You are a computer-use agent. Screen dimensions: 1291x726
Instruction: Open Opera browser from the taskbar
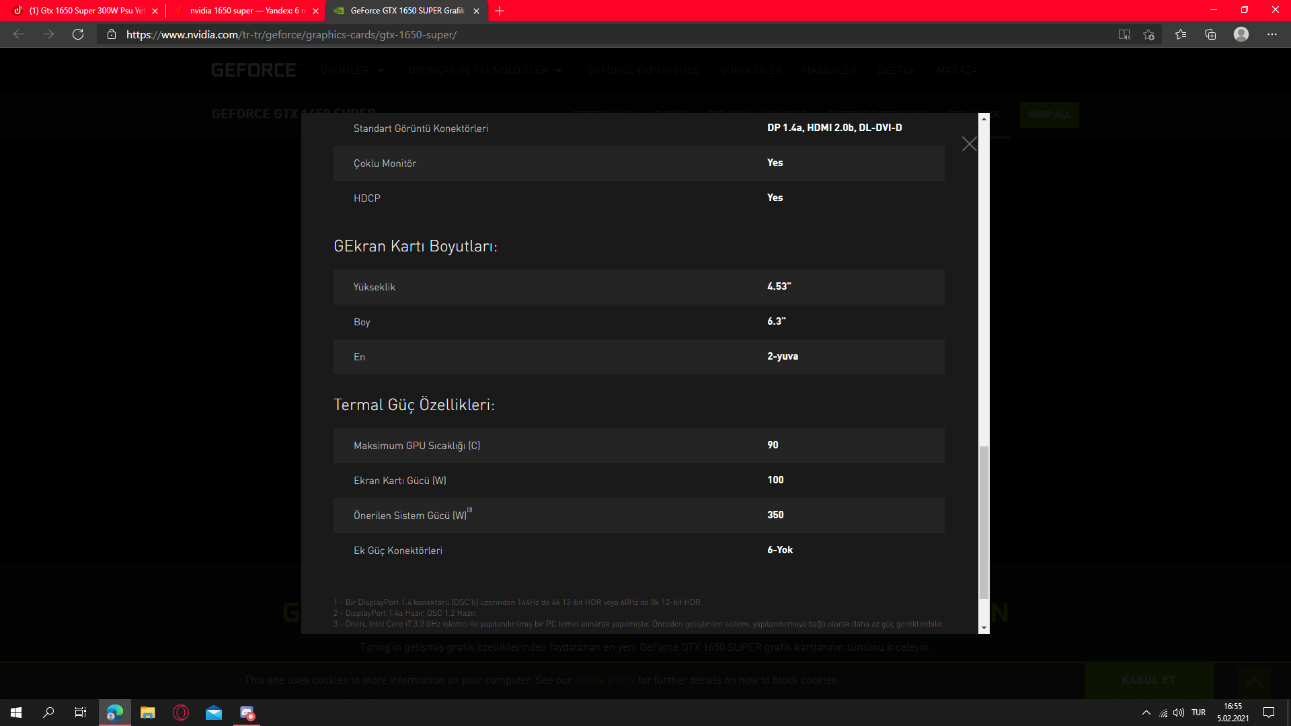click(181, 713)
